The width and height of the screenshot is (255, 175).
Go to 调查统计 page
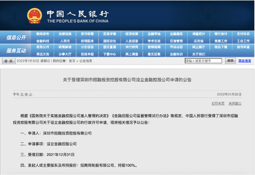pyautogui.click(x=199, y=34)
